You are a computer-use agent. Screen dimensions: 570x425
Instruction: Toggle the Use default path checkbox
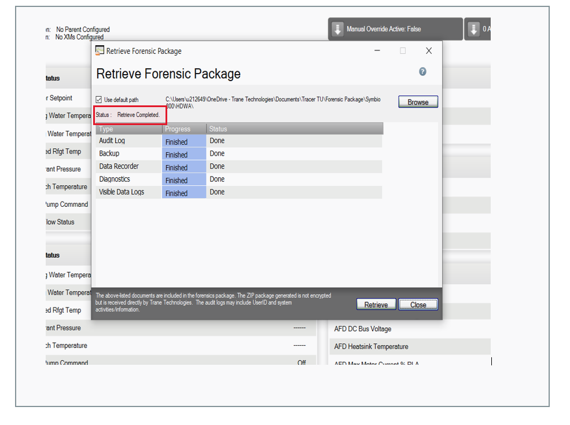(98, 100)
